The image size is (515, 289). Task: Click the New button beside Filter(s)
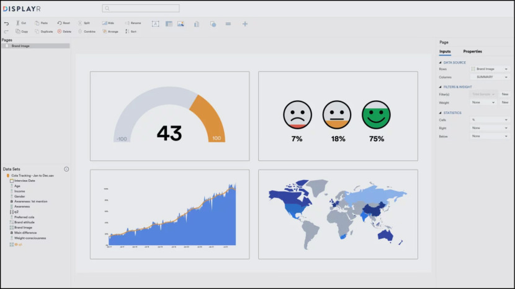505,94
